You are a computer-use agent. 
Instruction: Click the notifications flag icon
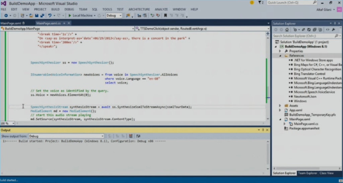[x=261, y=3]
